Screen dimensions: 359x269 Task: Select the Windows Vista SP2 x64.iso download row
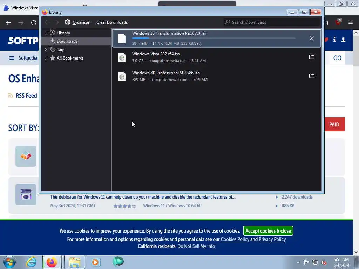pyautogui.click(x=217, y=57)
